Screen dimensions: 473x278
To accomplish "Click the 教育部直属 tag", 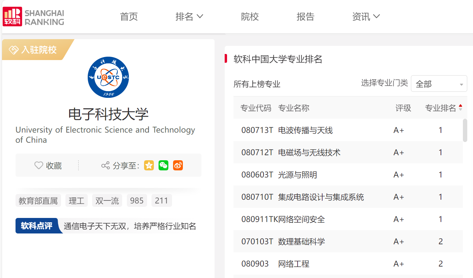I will tap(38, 201).
